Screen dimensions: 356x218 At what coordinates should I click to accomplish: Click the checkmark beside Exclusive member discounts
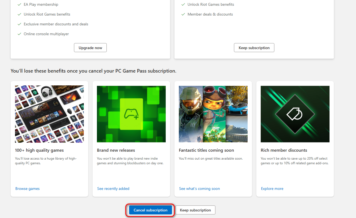[x=19, y=24]
